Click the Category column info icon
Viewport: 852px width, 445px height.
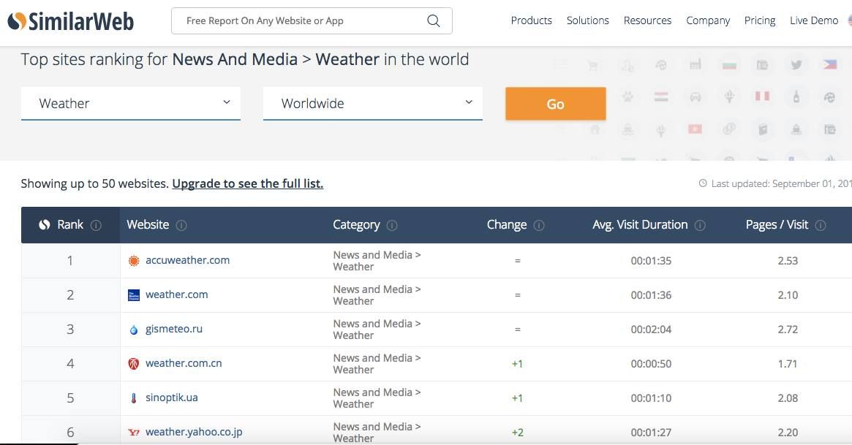point(392,225)
